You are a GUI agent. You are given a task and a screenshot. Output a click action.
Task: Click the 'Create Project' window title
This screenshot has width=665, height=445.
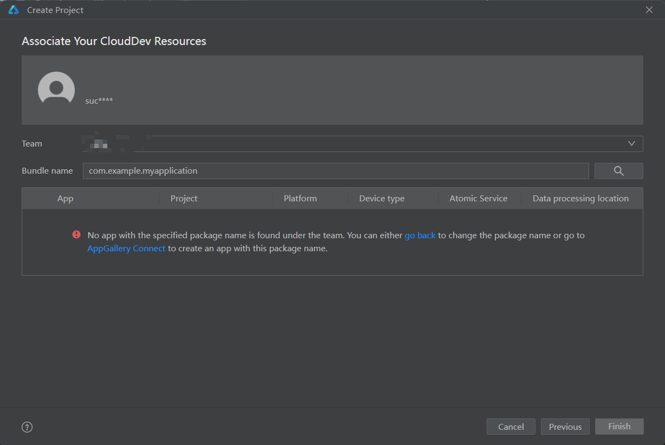pos(55,10)
